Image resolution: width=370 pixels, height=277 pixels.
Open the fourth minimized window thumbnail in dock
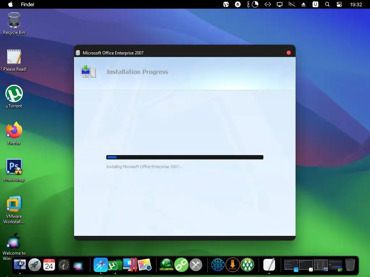335,265
